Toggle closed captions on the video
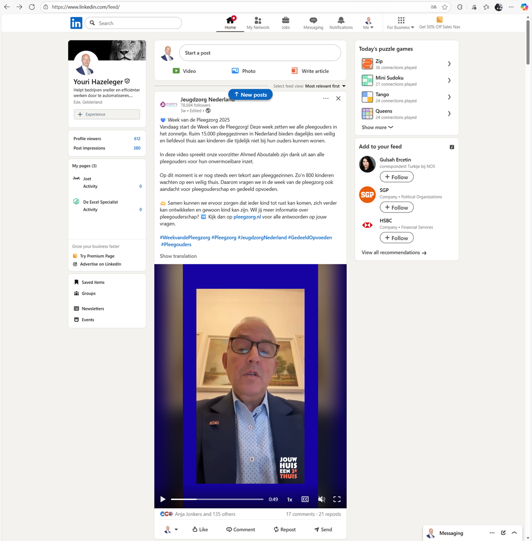Image resolution: width=532 pixels, height=541 pixels. tap(305, 499)
